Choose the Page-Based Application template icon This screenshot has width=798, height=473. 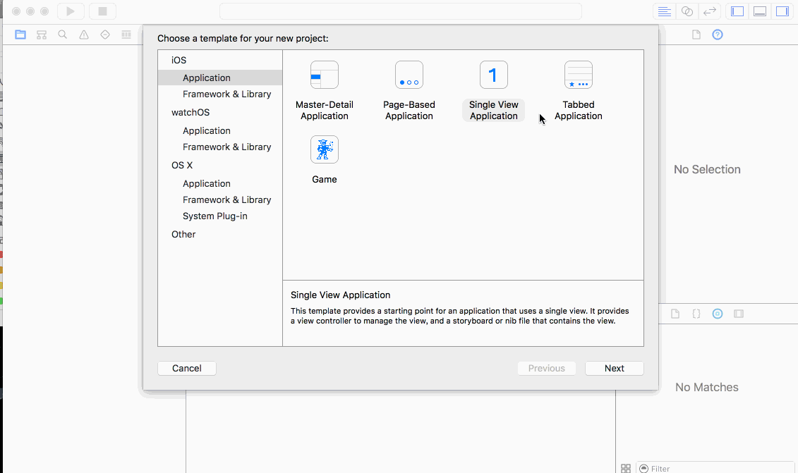[x=409, y=75]
